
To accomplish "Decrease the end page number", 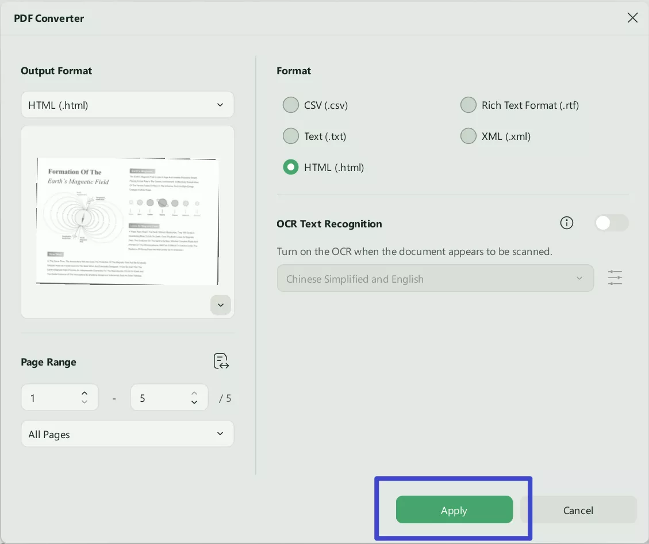I will 194,402.
